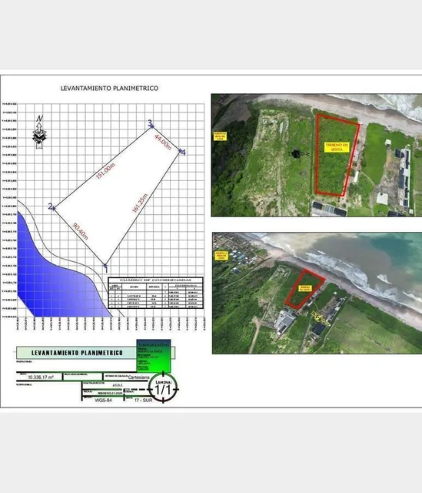Click the 'FEBRERO-21-2025' date value
The width and height of the screenshot is (422, 493).
pyautogui.click(x=110, y=393)
